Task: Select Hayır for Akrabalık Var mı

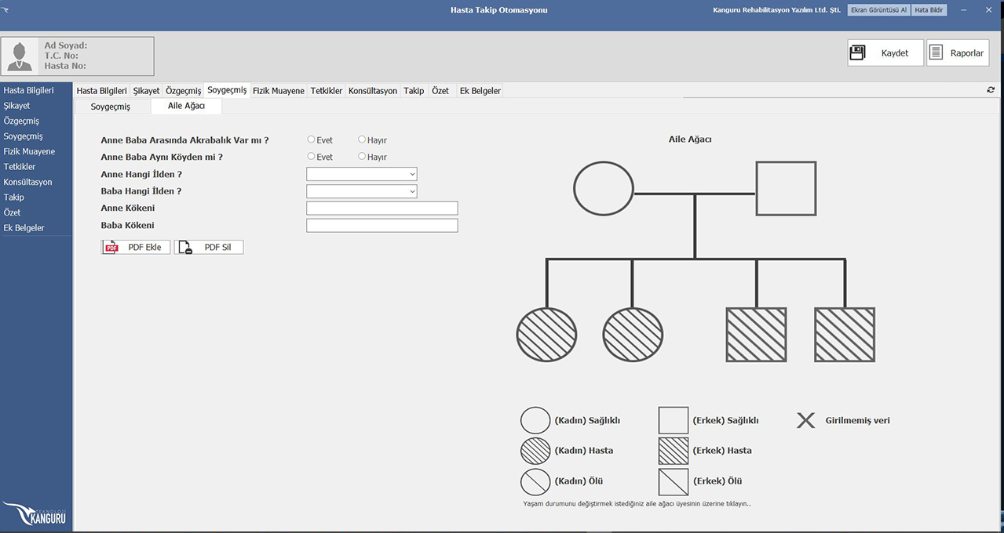Action: [x=362, y=140]
